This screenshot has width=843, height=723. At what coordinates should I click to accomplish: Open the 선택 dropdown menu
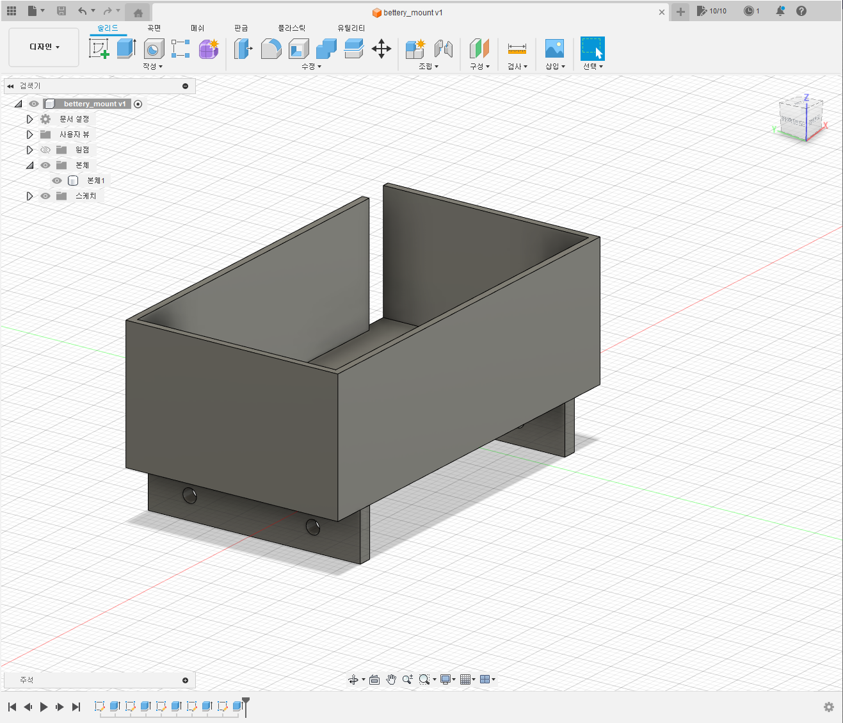pos(593,67)
